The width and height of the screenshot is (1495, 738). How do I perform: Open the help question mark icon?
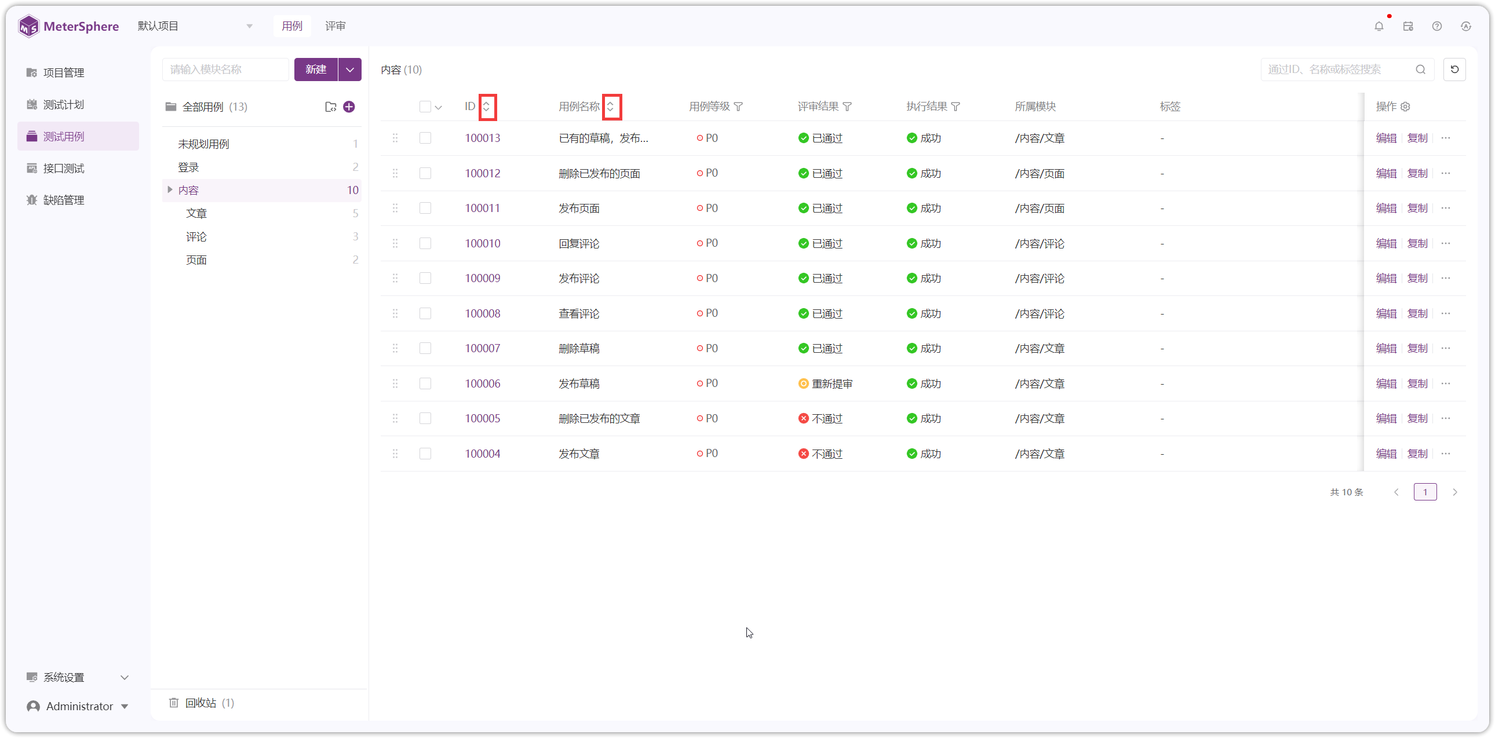click(1437, 26)
